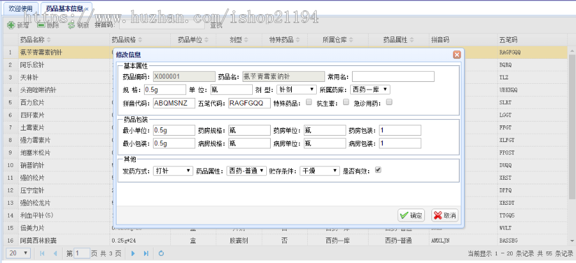
Task: Click the green plus Add icon
Action: point(11,26)
